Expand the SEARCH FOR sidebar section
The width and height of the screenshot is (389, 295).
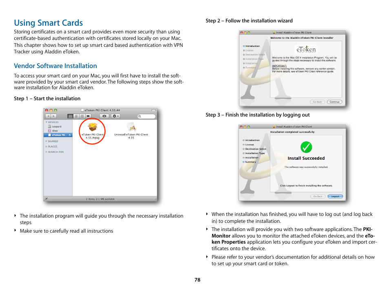46,152
